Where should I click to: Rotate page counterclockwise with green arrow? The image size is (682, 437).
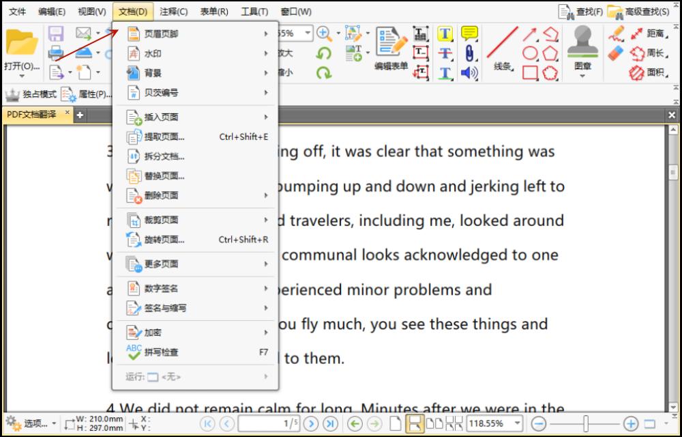[323, 53]
